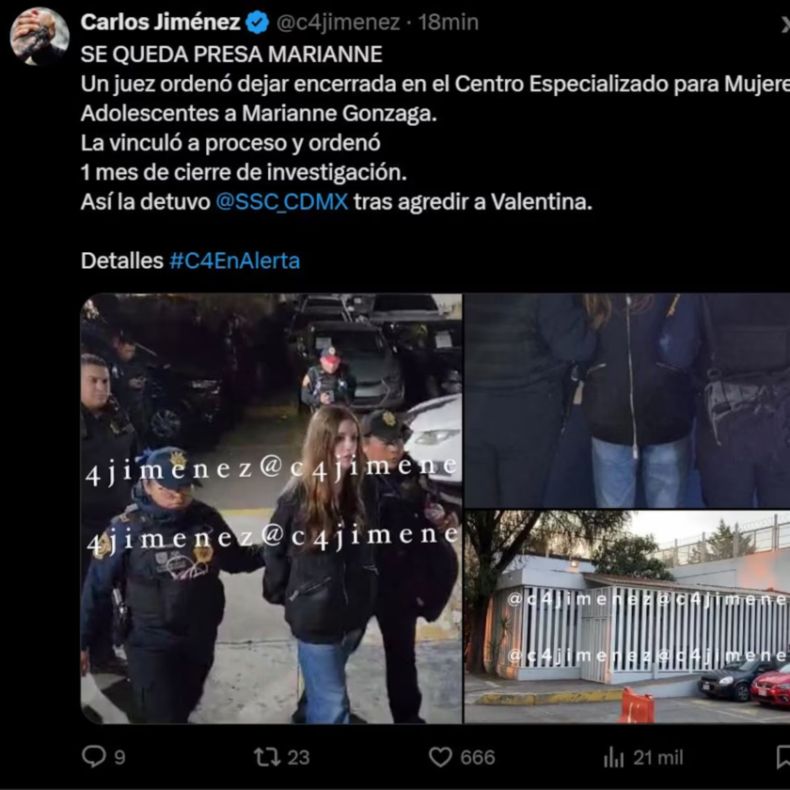Open the 18min timestamp link
Screen dimensions: 790x790
pos(449,23)
